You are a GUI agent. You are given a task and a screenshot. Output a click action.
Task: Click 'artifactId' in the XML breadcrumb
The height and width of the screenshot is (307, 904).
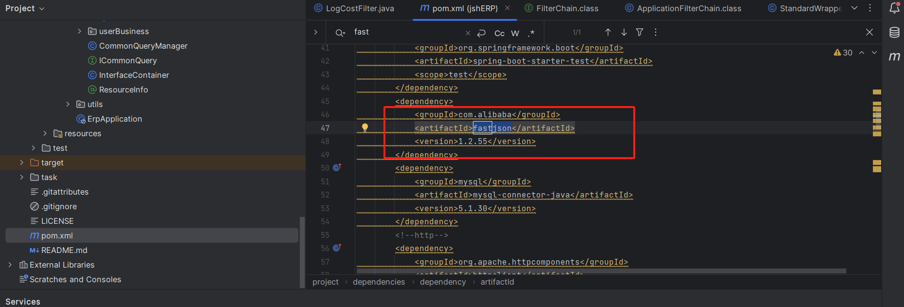point(497,282)
